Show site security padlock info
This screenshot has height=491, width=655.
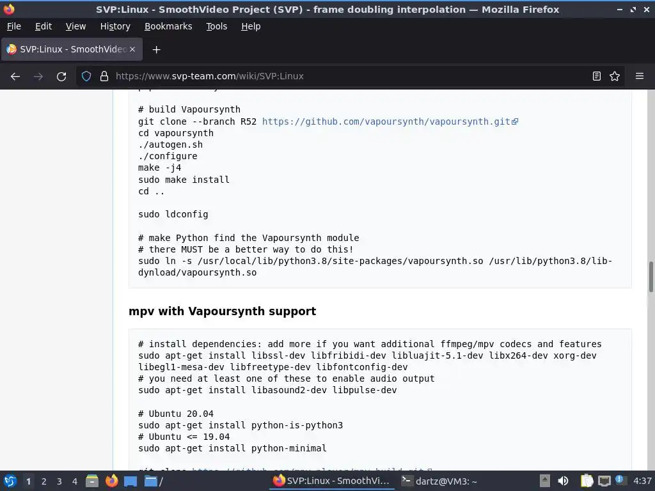(x=104, y=76)
